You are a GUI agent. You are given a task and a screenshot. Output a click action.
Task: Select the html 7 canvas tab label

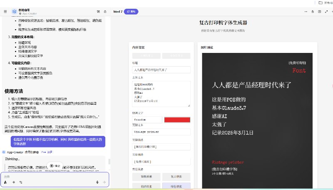[118, 12]
